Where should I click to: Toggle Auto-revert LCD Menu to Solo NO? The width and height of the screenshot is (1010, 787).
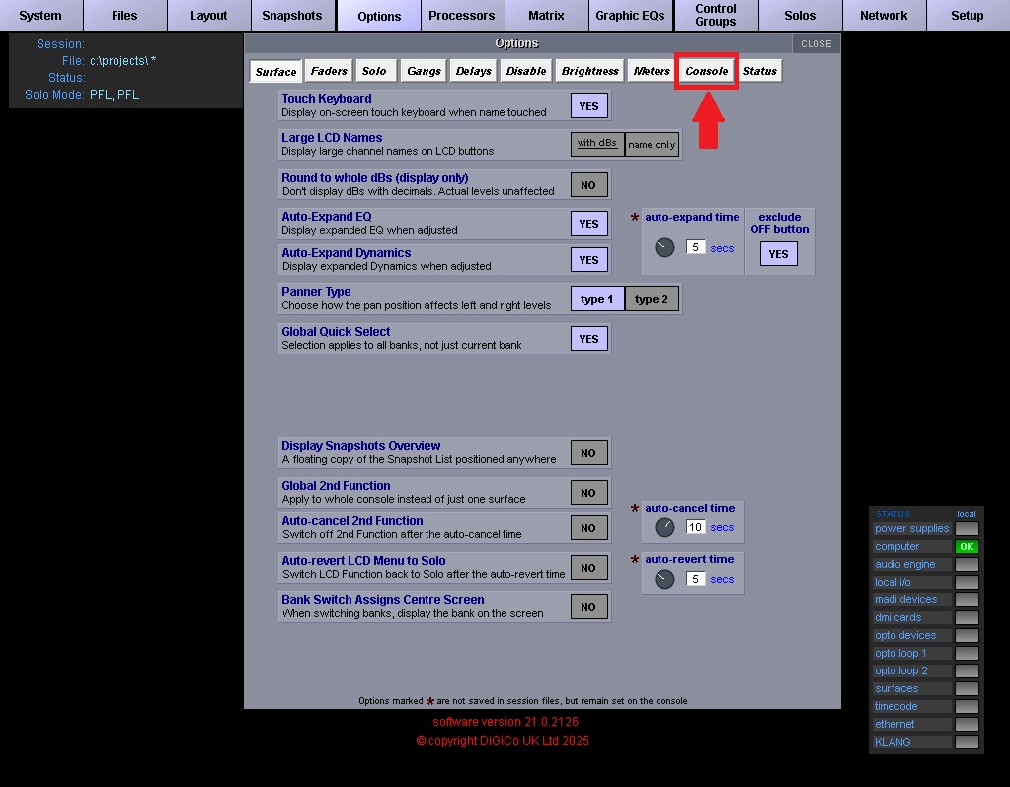(588, 568)
